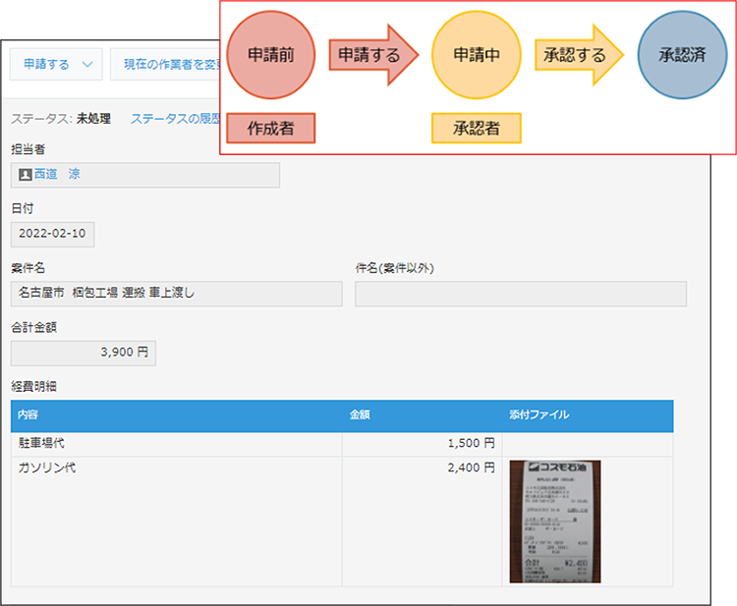Click the 現在の作業者を変更 button
The height and width of the screenshot is (606, 737).
coord(167,65)
